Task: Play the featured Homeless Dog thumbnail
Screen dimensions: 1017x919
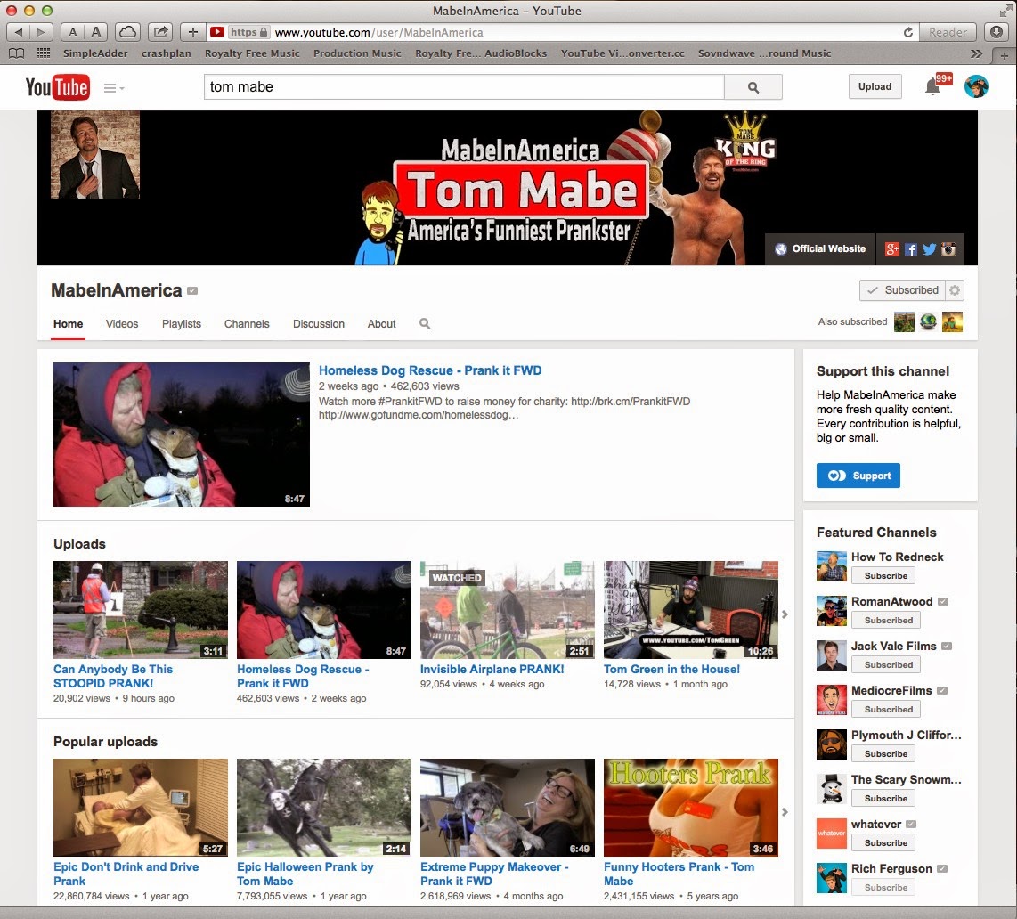Action: point(182,435)
